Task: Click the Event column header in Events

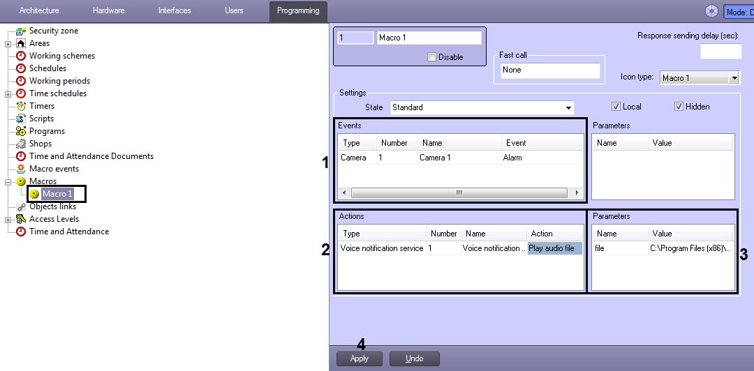Action: pyautogui.click(x=542, y=143)
